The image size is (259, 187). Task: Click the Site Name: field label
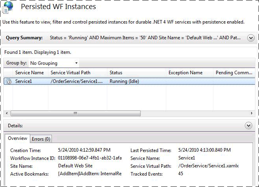coord(21,166)
